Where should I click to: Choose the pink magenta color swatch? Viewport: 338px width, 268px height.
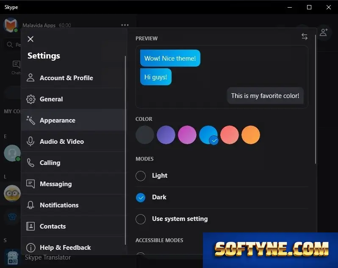tap(187, 135)
